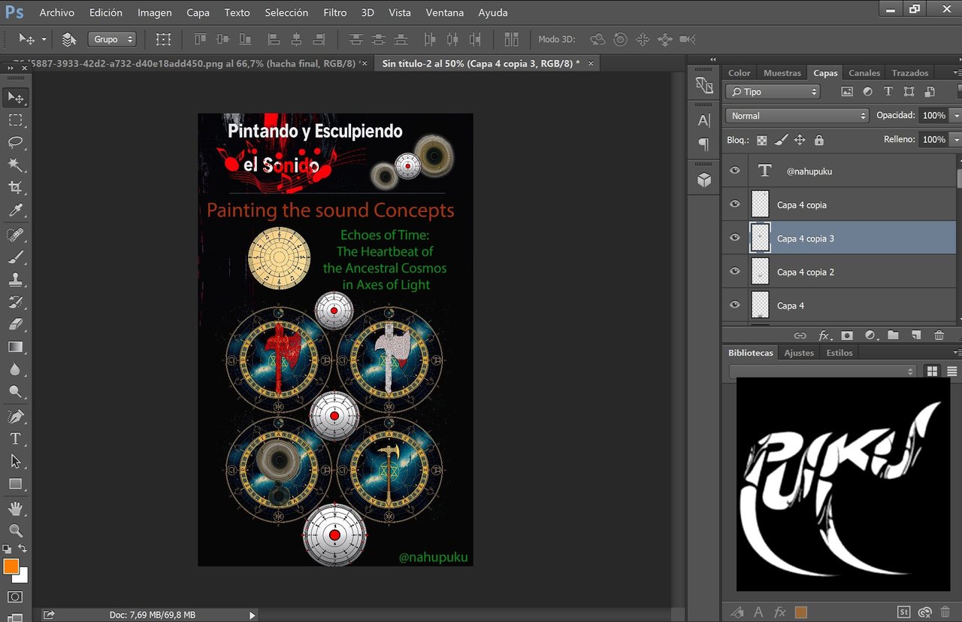This screenshot has height=622, width=962.
Task: Lock all padlock toggle
Action: 819,140
